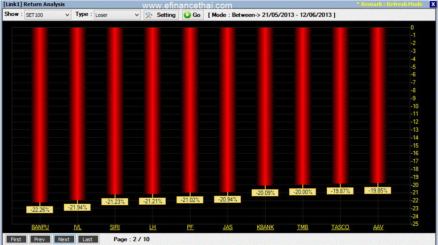Open the Type dropdown set to Loser
Screen dimensions: 438x245
(117, 15)
